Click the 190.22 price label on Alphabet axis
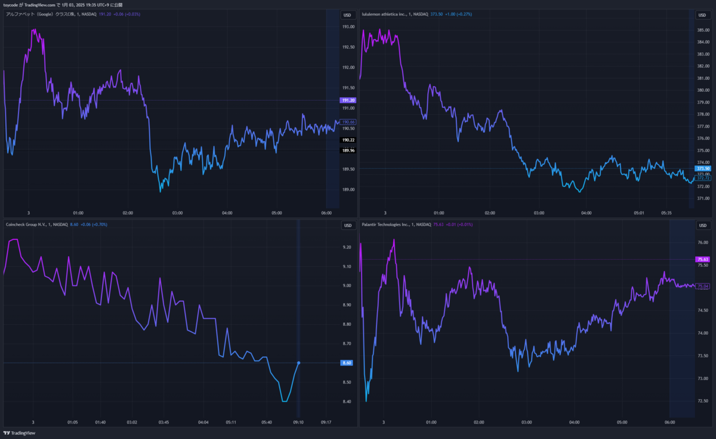 [x=348, y=140]
